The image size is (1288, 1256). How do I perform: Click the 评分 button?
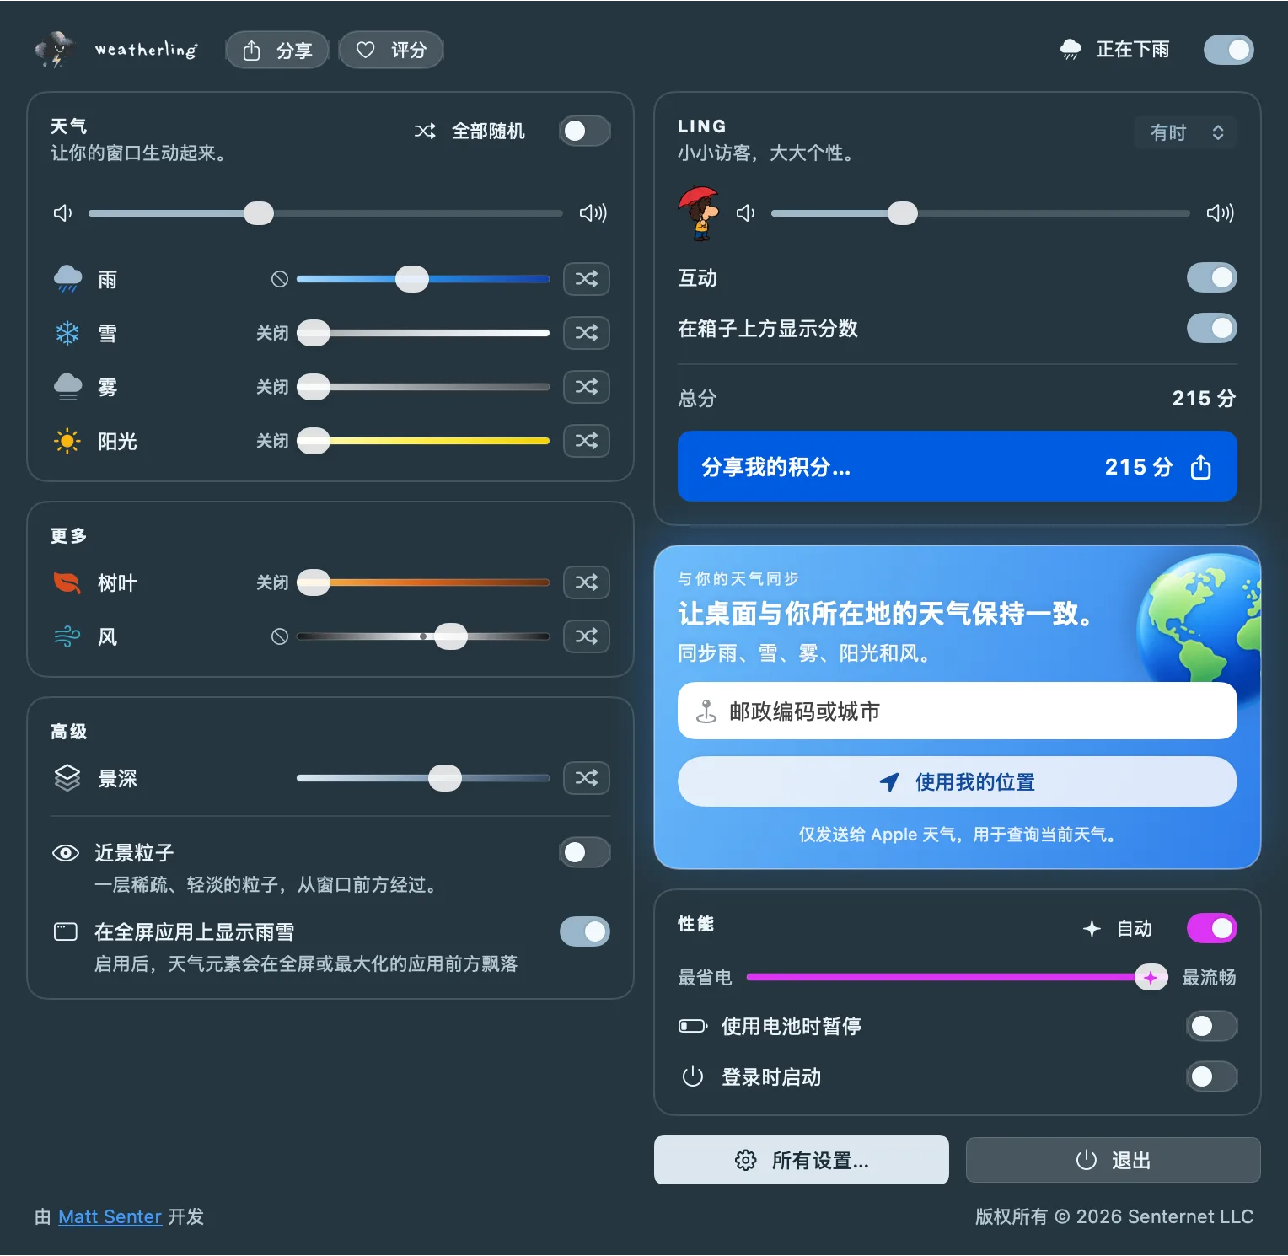391,50
